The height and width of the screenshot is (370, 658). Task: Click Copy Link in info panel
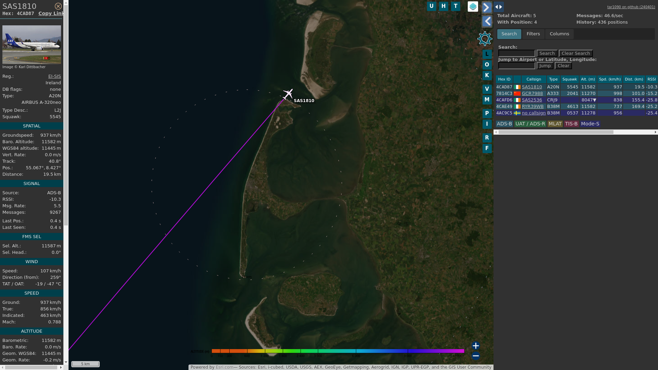tap(51, 13)
